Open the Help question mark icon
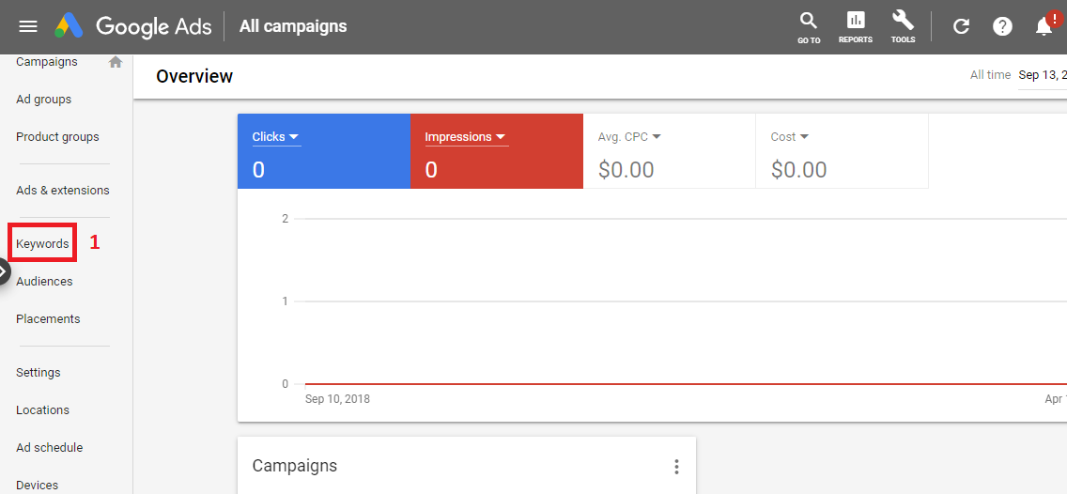This screenshot has width=1067, height=494. [x=1002, y=26]
